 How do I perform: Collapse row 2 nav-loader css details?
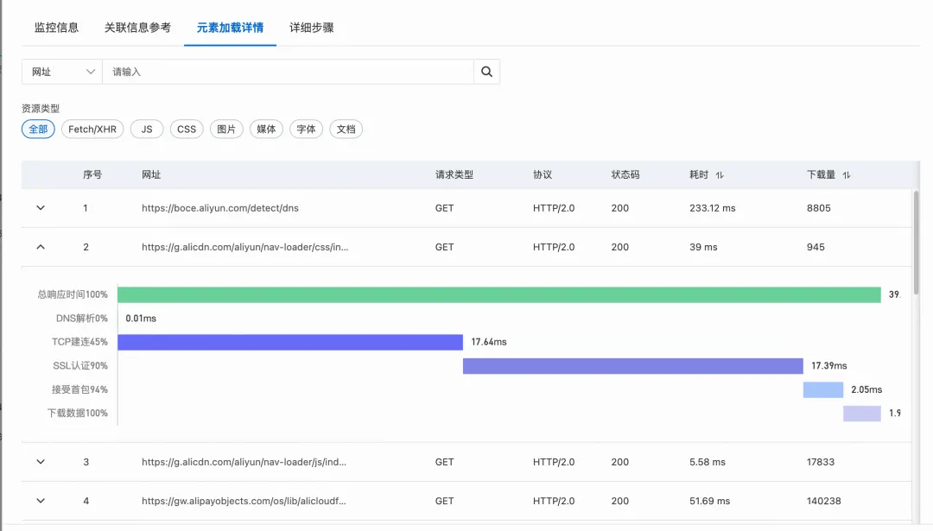[x=41, y=247]
